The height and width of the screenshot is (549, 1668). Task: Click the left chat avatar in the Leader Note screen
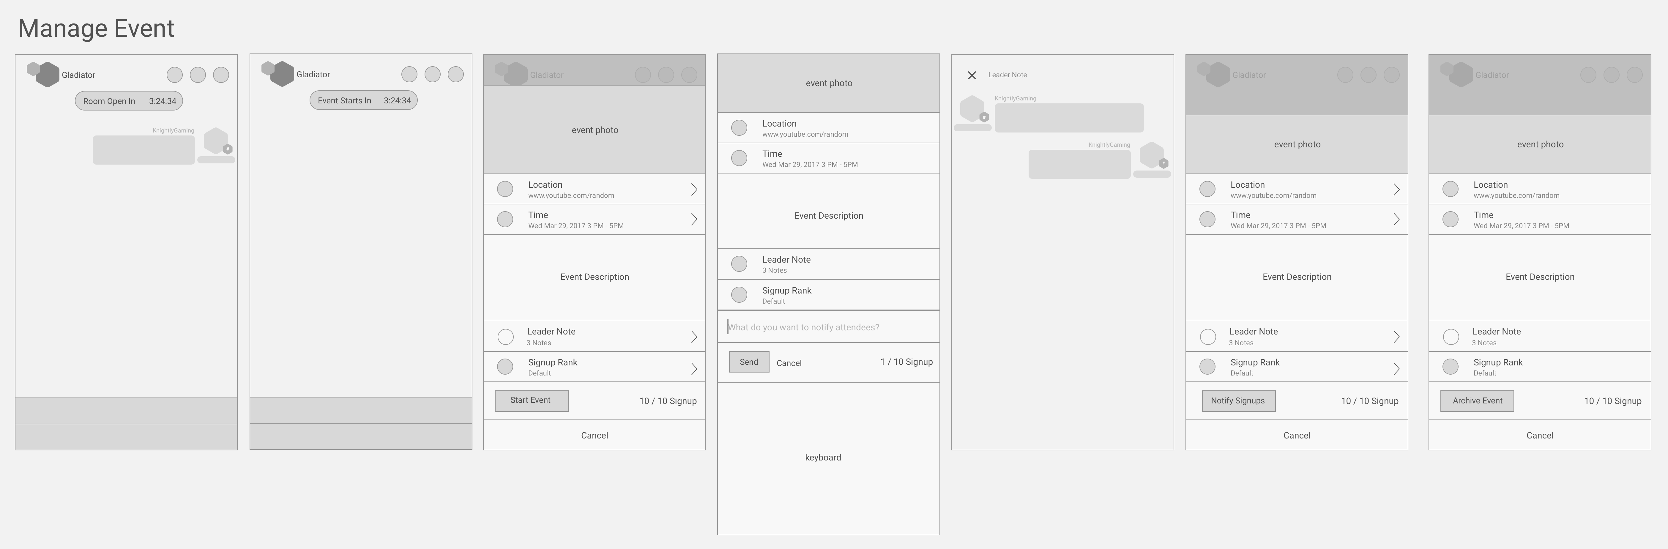coord(972,109)
